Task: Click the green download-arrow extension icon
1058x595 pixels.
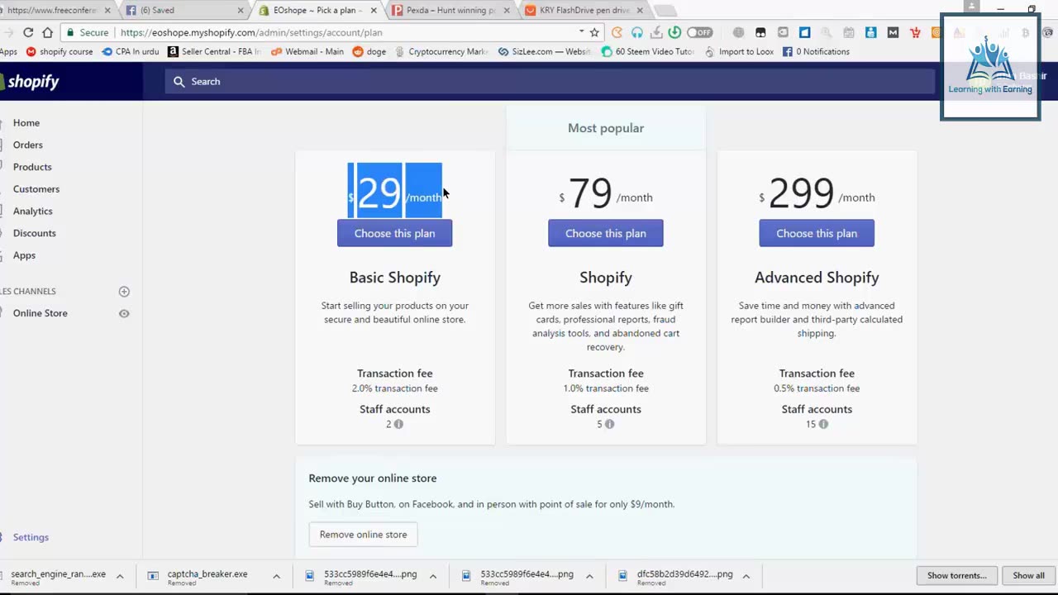Action: (674, 32)
